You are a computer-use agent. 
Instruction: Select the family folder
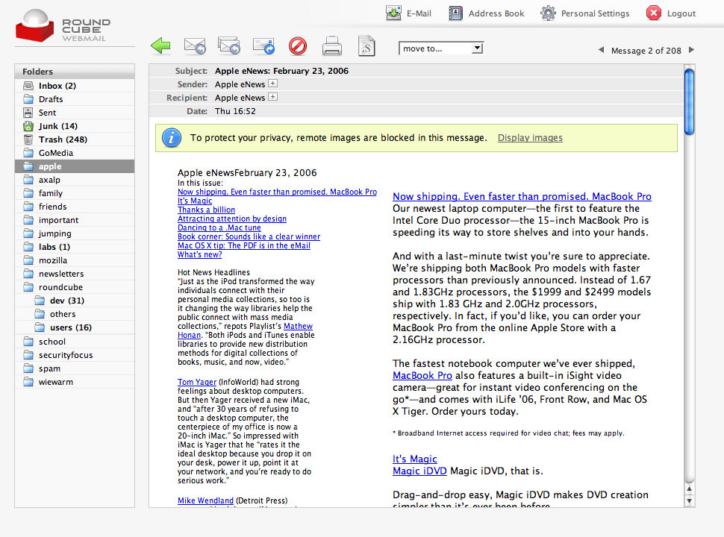(x=75, y=193)
